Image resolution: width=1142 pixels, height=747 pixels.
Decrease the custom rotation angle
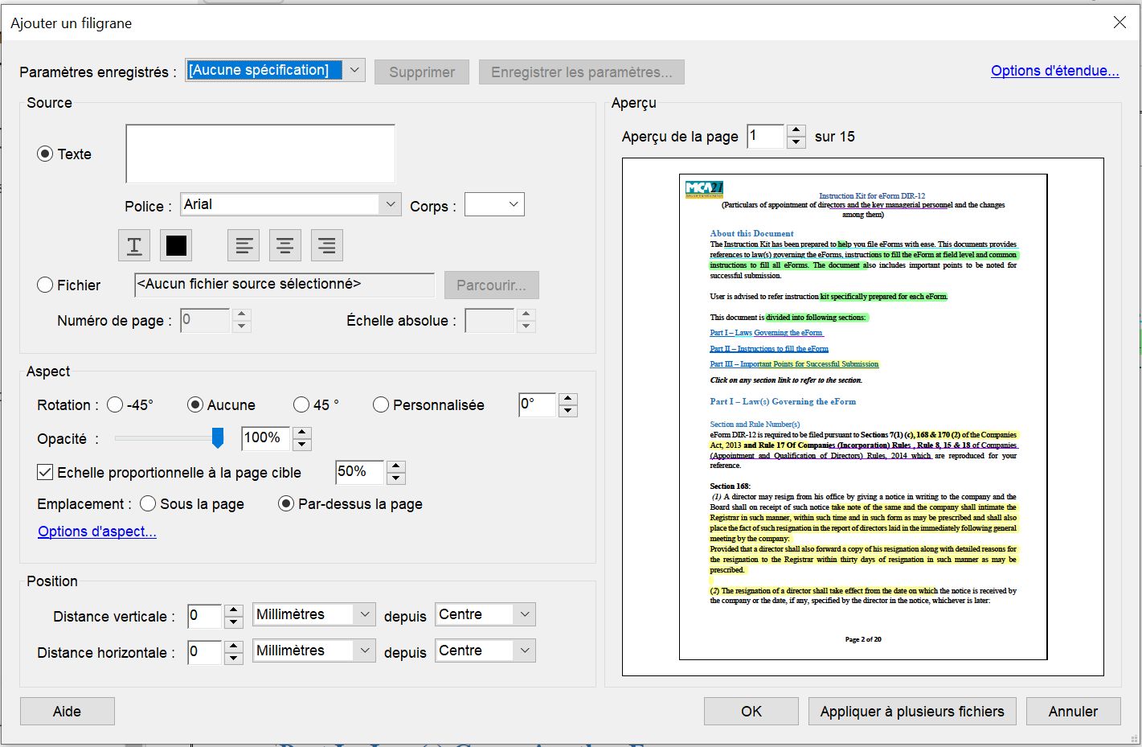pos(568,410)
